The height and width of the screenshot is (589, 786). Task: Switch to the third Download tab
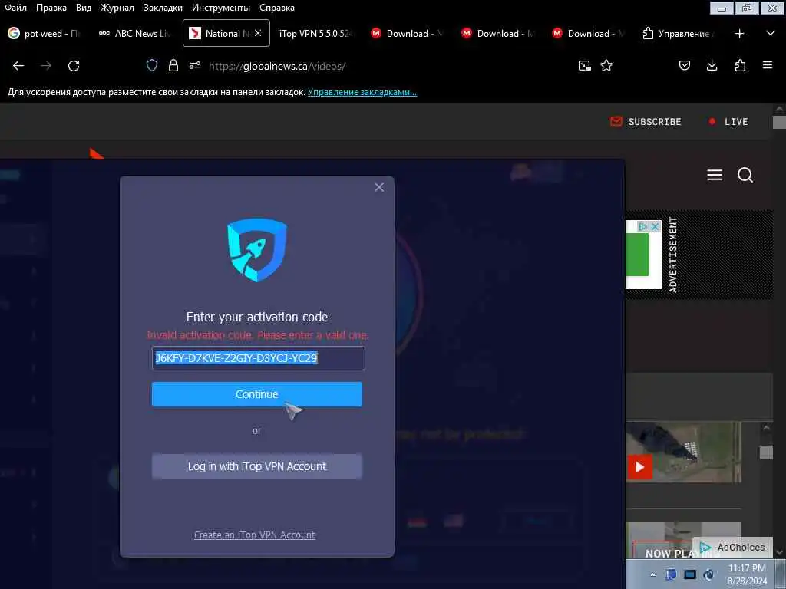pyautogui.click(x=588, y=34)
